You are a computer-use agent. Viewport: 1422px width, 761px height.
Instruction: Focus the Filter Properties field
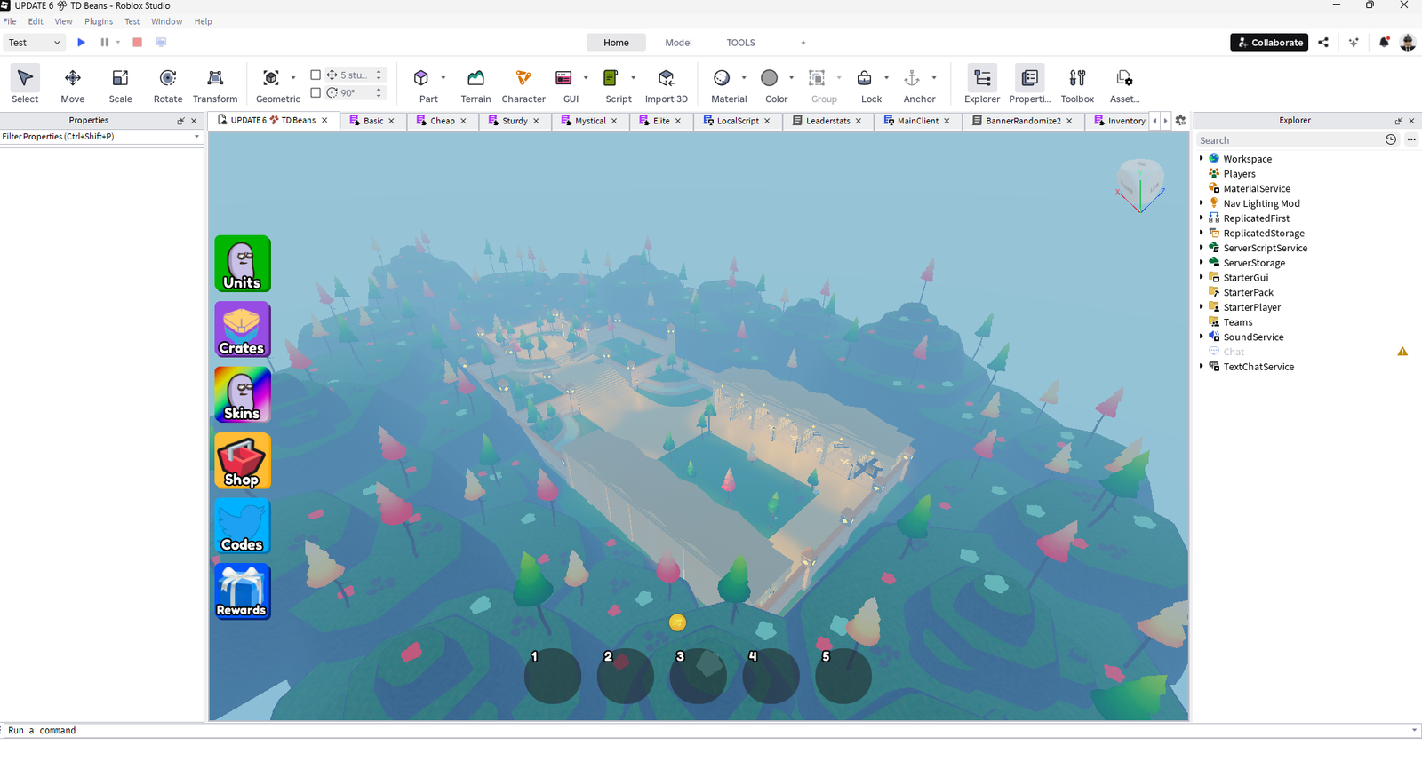click(101, 137)
